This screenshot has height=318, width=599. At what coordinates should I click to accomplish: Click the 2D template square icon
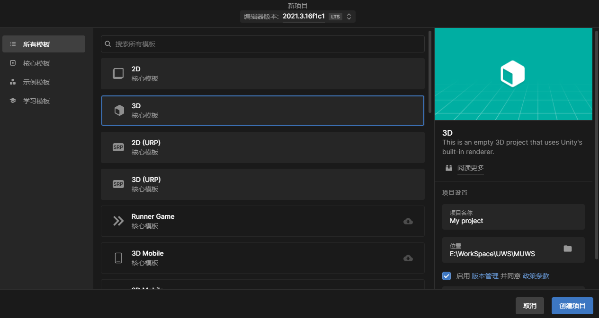[118, 73]
